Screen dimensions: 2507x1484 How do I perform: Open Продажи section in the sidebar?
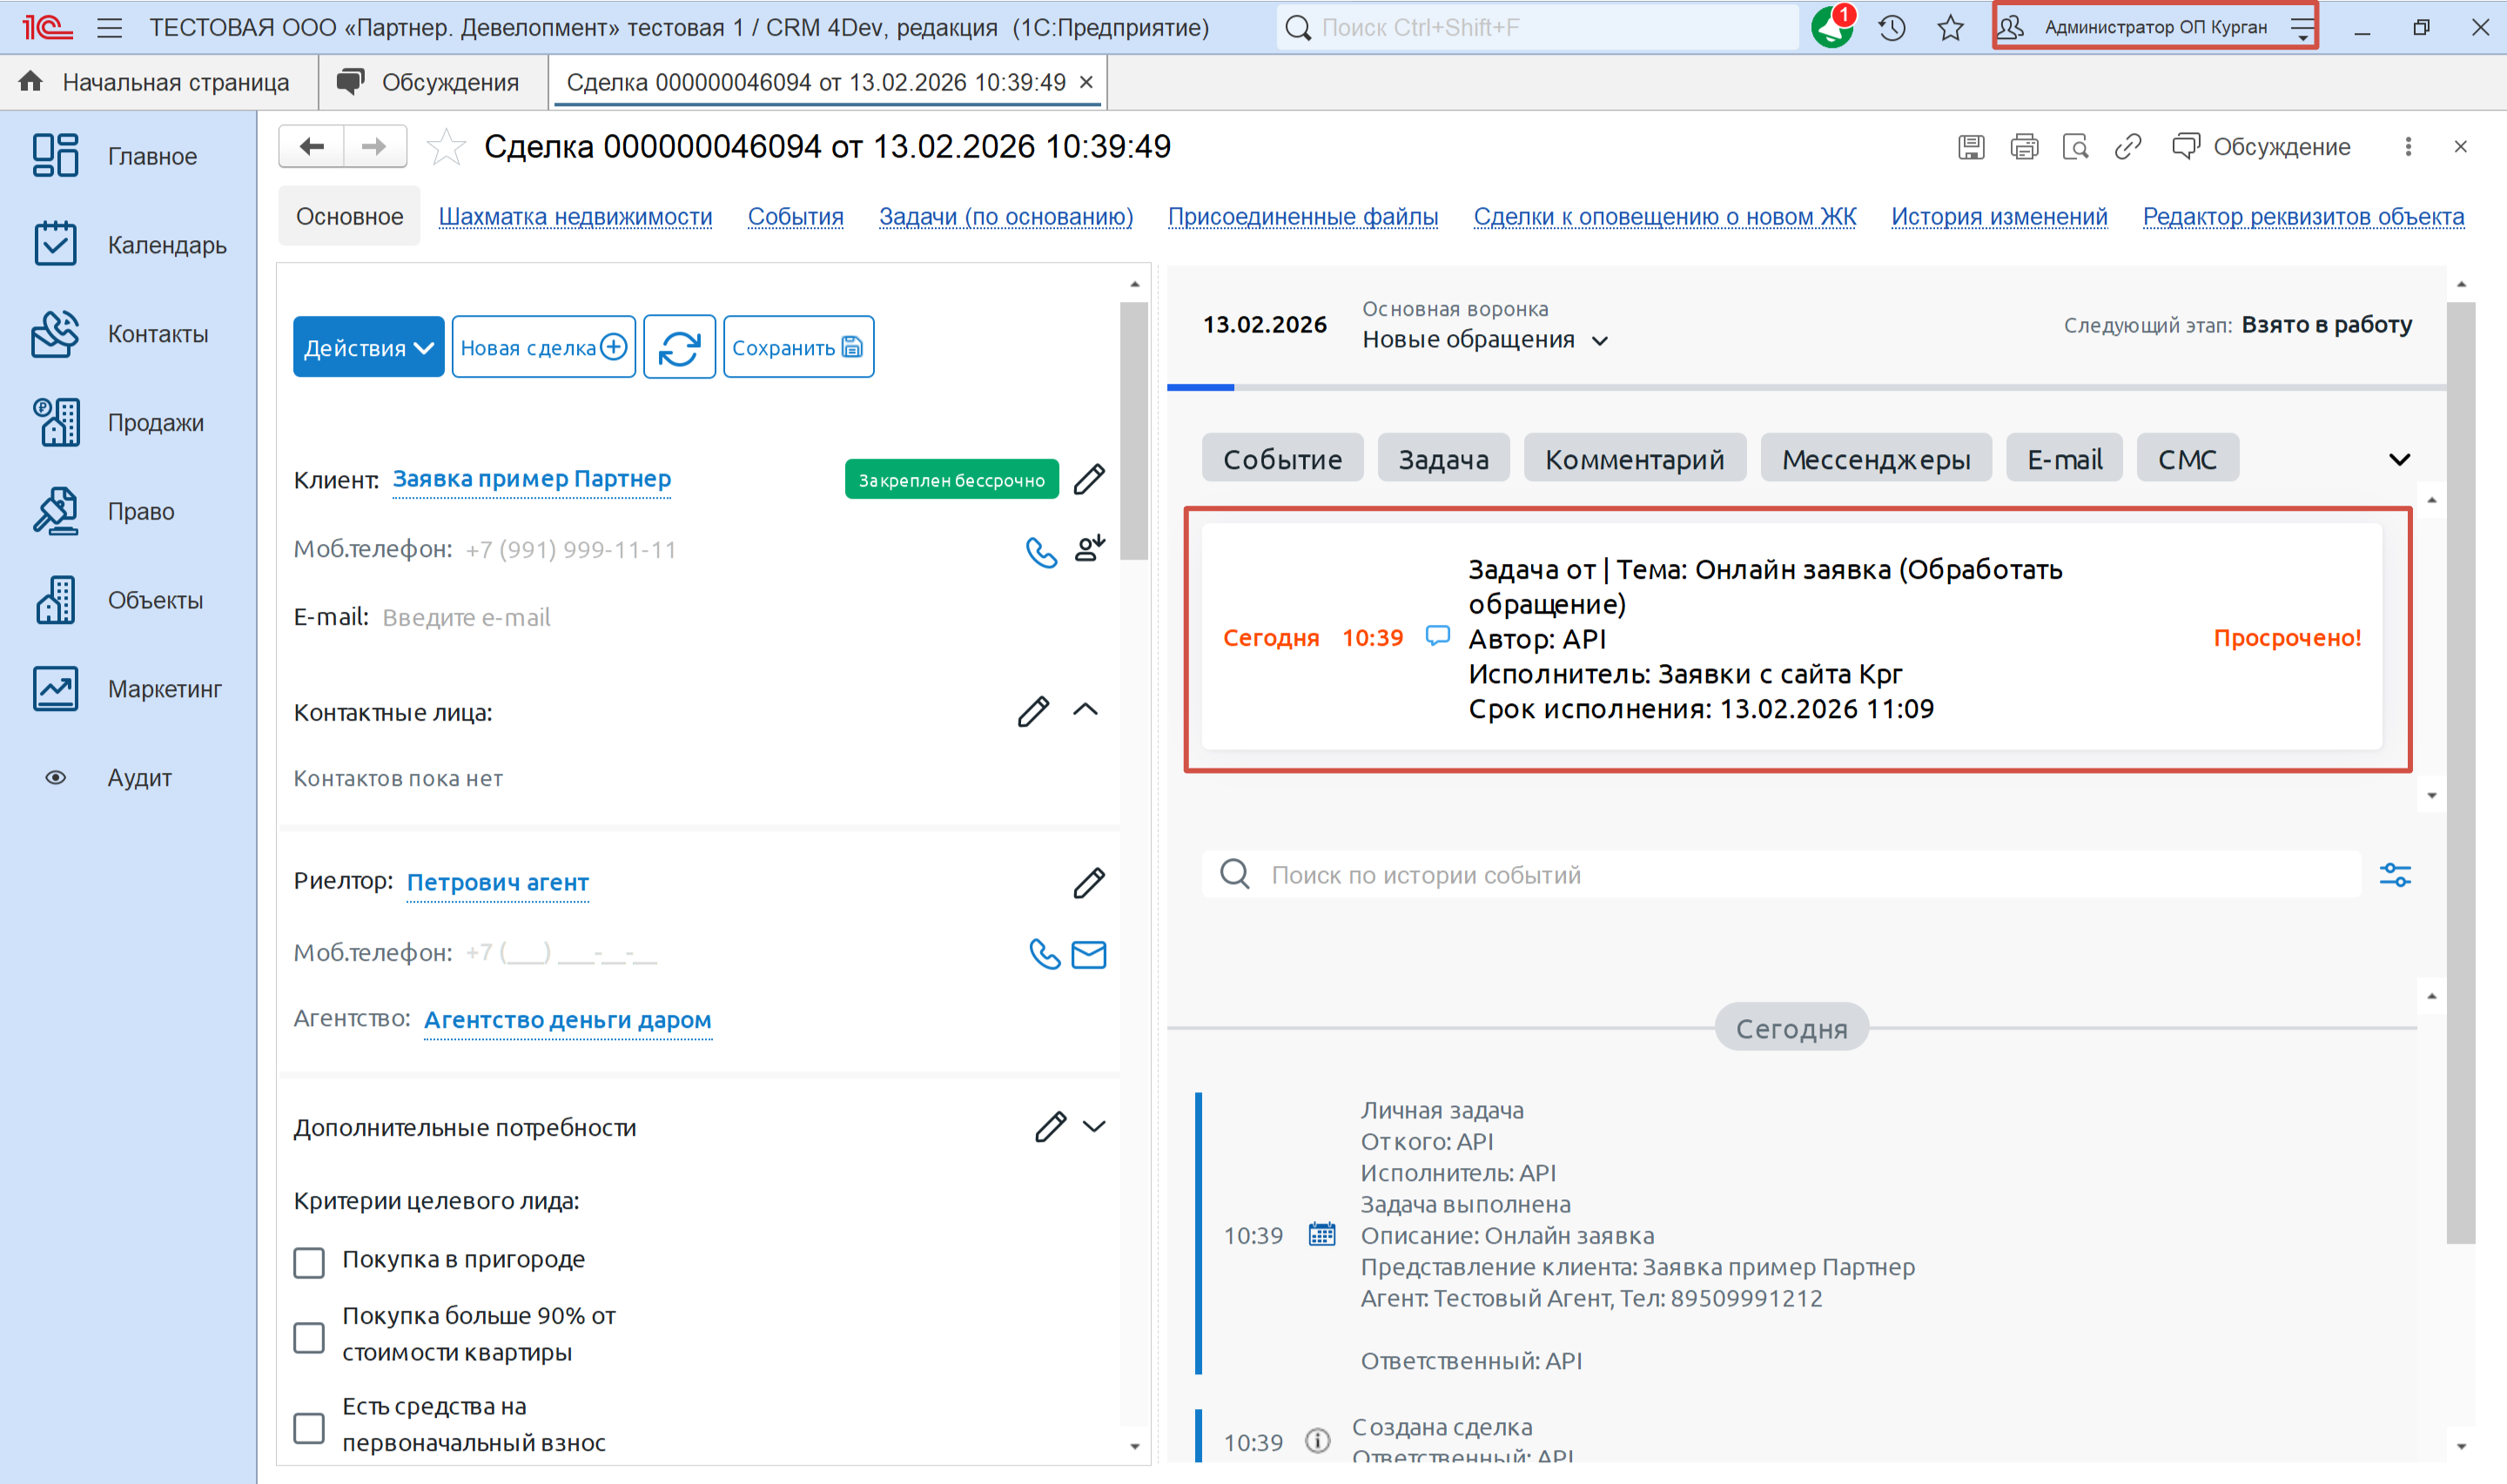point(155,422)
